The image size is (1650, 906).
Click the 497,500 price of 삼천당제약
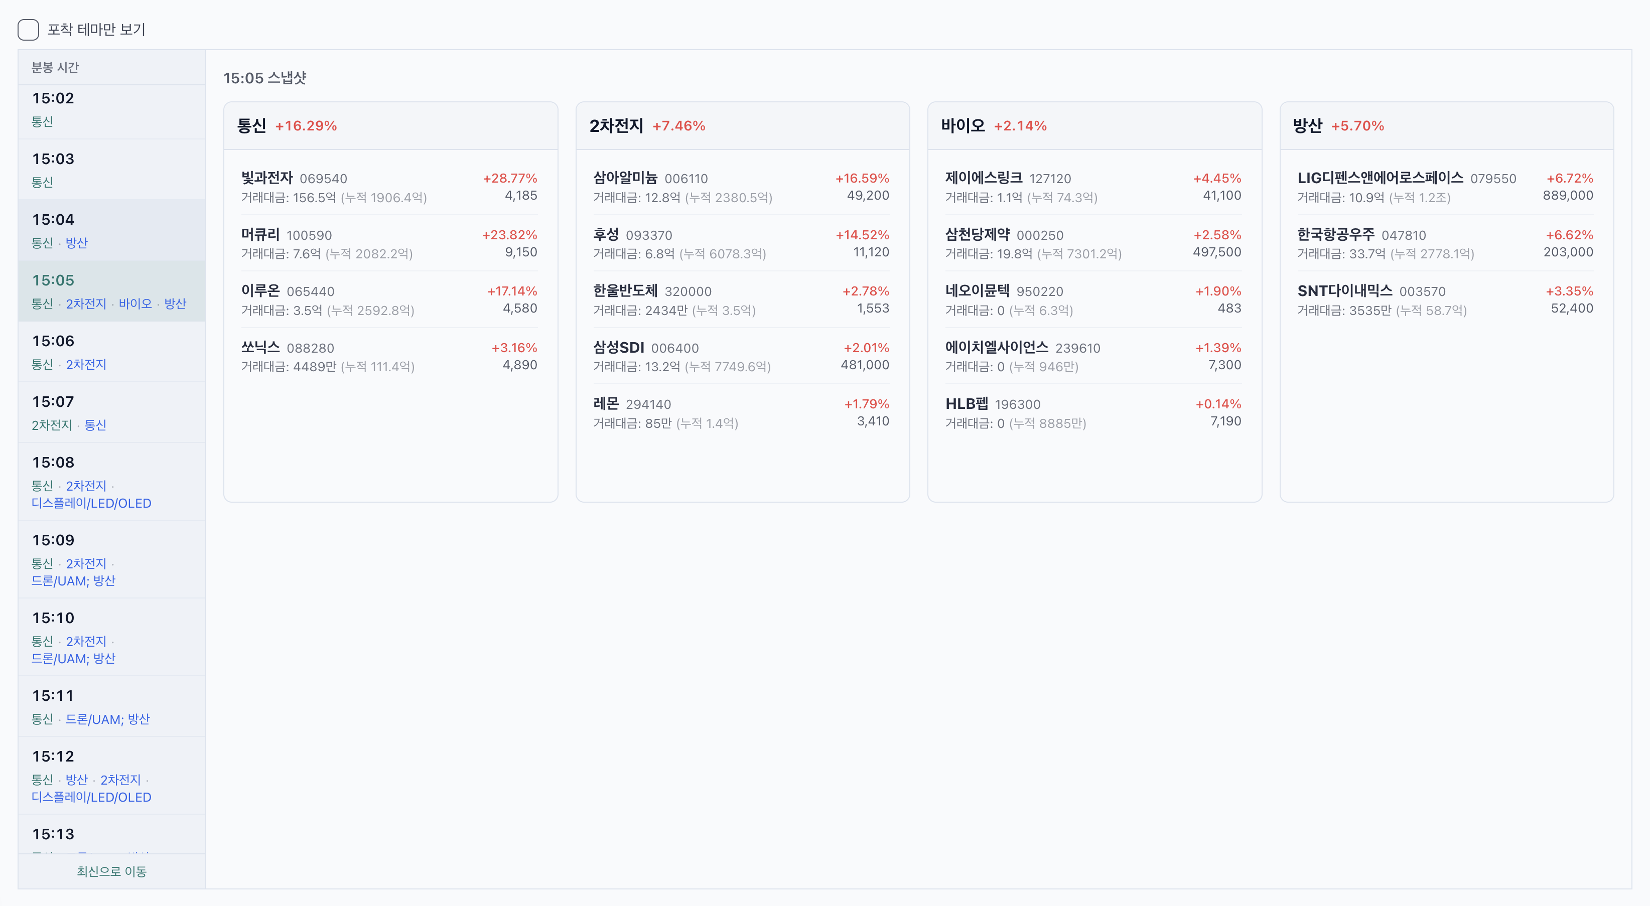[1217, 252]
